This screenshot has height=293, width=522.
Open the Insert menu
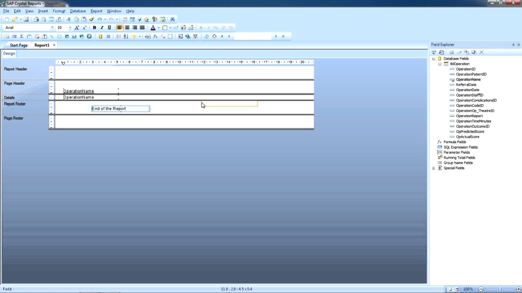(43, 11)
